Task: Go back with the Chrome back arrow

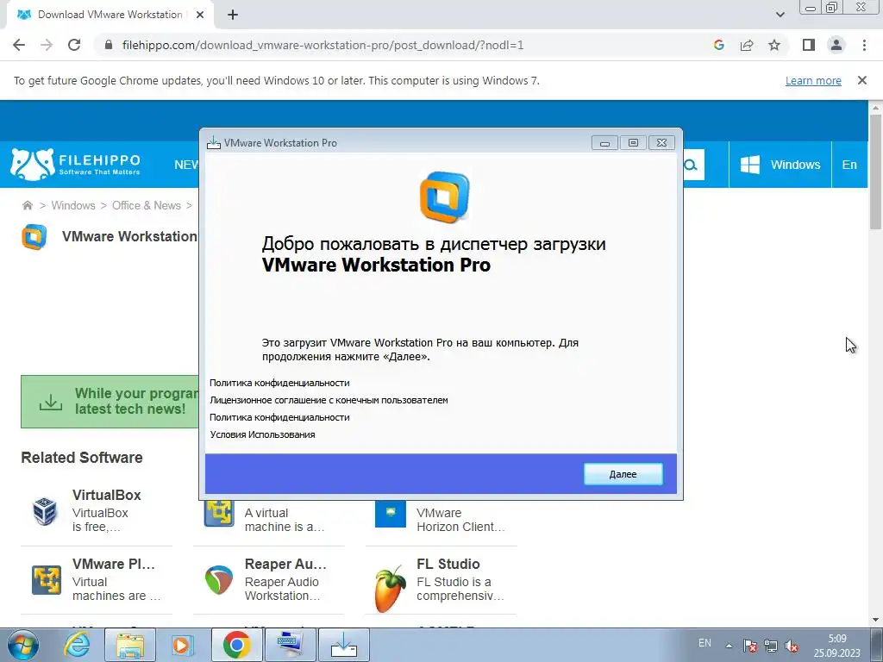Action: pyautogui.click(x=19, y=45)
